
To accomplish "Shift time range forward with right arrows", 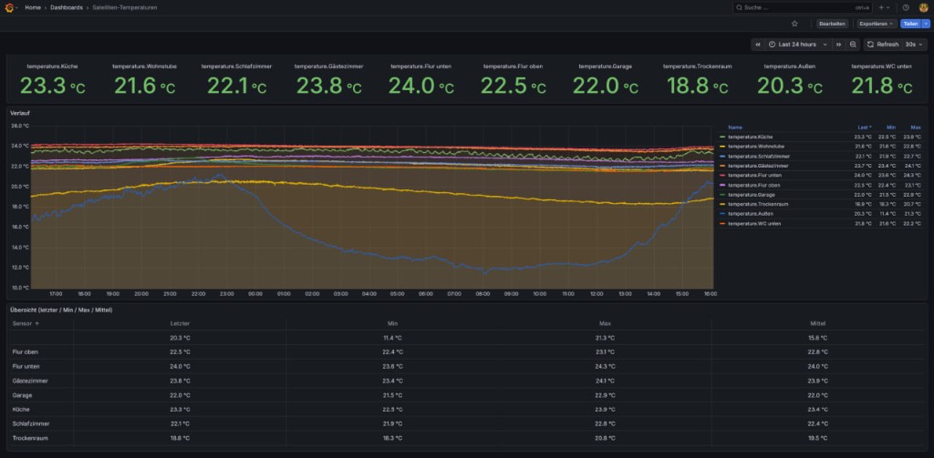I will click(839, 45).
